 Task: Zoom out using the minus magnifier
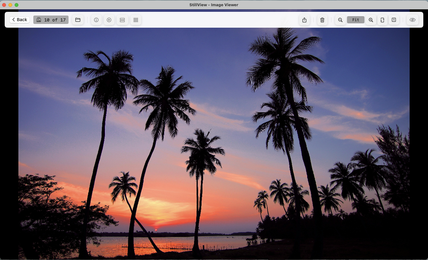coord(340,20)
